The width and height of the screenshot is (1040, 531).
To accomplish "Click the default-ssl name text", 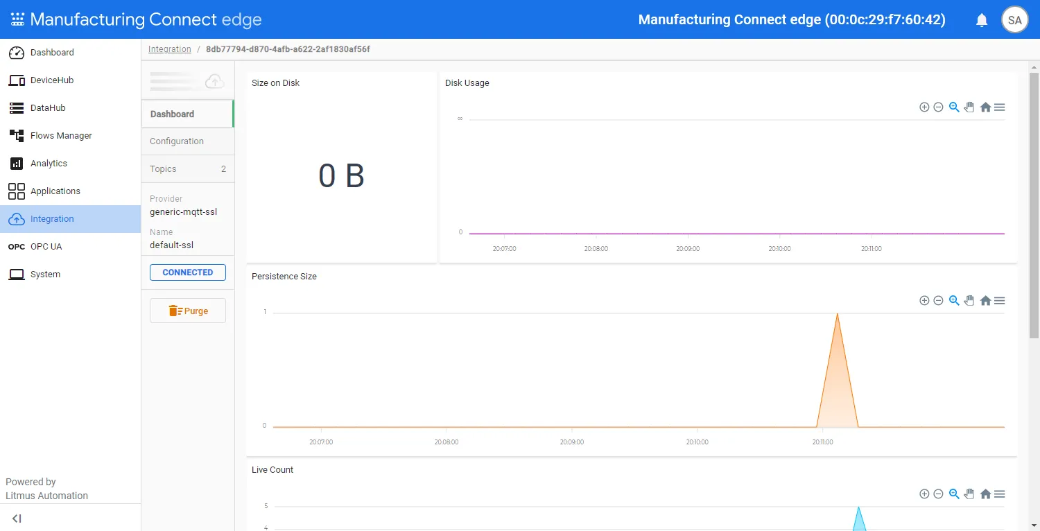I will [172, 245].
